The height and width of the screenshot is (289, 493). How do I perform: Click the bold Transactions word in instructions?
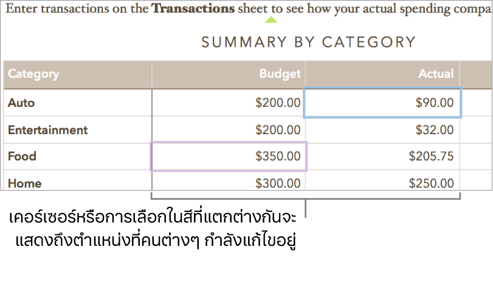click(193, 8)
